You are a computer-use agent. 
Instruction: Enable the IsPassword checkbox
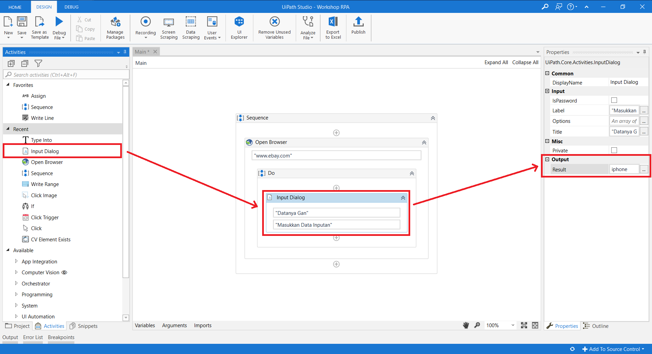[x=614, y=100]
